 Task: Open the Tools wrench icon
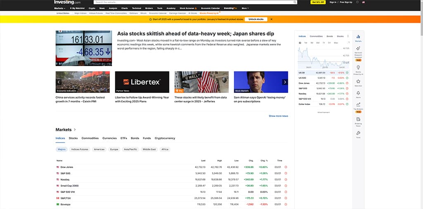pos(358,133)
